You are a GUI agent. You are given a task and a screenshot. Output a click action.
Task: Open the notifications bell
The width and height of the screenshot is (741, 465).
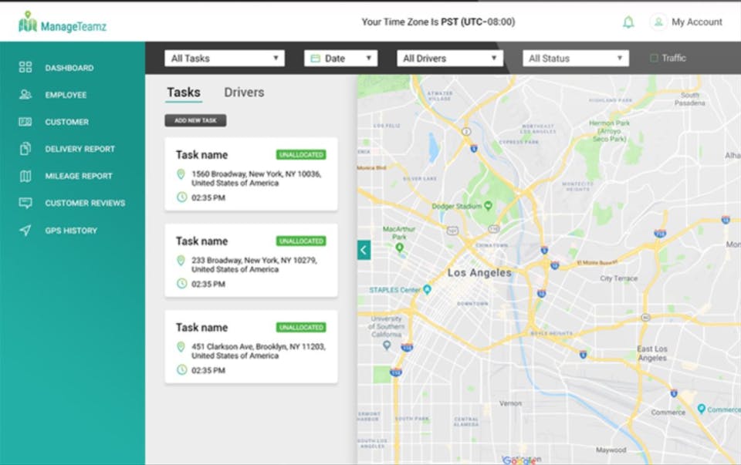pos(628,22)
